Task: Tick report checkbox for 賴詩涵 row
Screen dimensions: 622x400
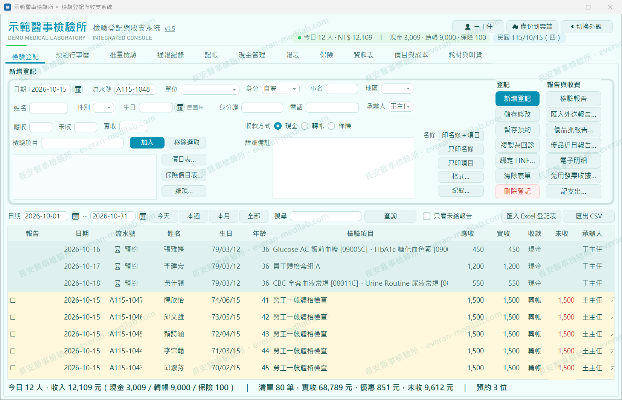Action: (x=13, y=334)
